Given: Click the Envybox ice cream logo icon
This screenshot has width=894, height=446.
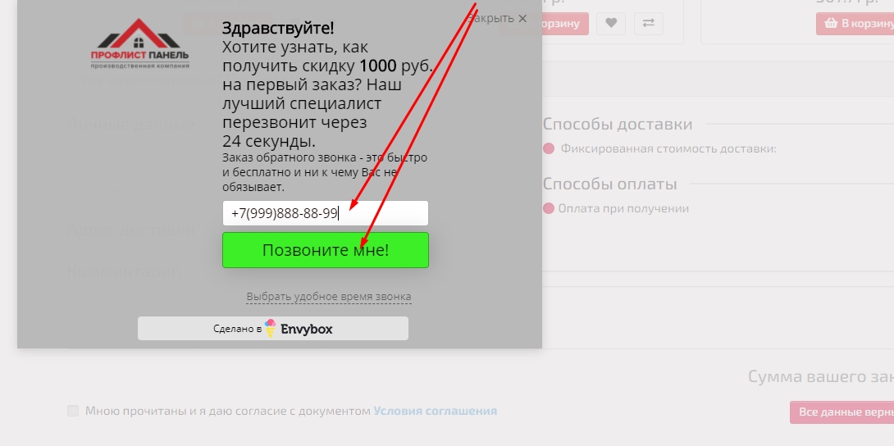Looking at the screenshot, I should click(x=271, y=328).
